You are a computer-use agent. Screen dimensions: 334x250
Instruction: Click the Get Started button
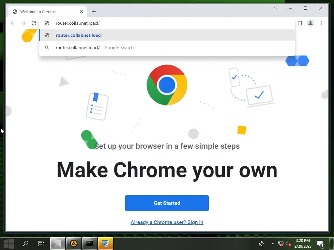(x=167, y=203)
